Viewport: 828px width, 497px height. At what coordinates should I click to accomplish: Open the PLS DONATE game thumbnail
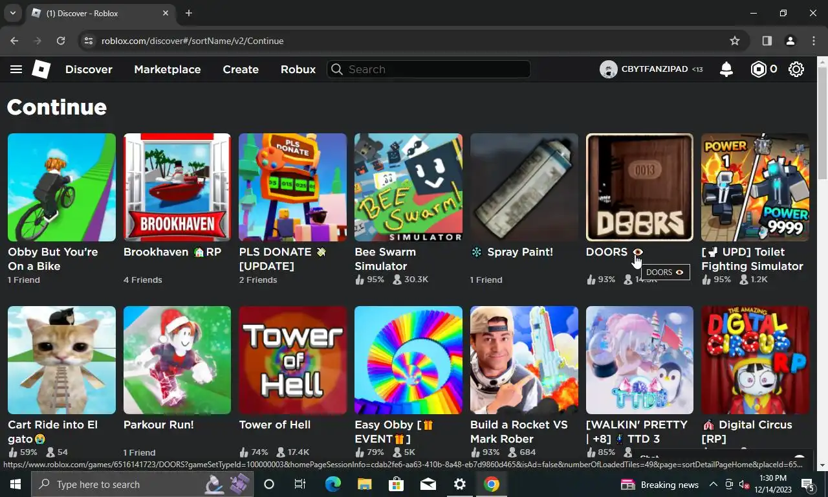click(x=293, y=187)
